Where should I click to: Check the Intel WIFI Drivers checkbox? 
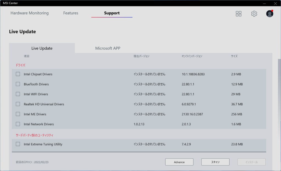(18, 94)
